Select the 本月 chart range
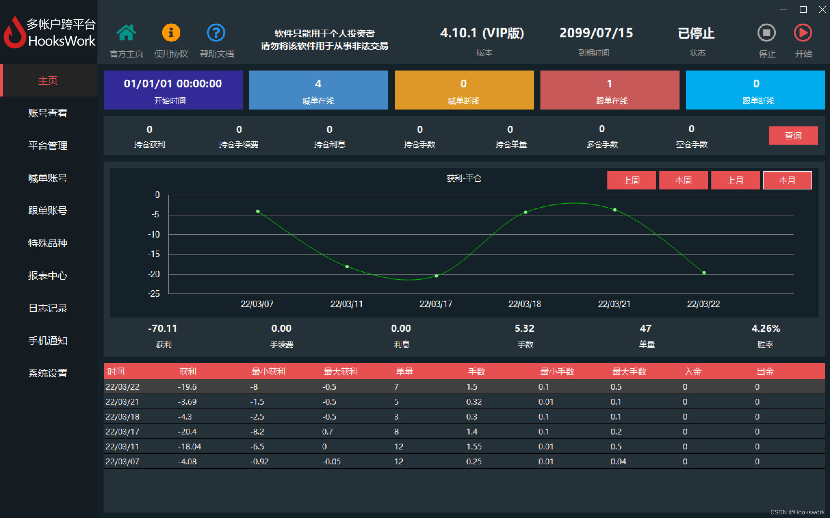This screenshot has width=830, height=518. [x=787, y=180]
